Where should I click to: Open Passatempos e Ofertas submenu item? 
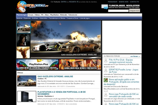coord(57,18)
